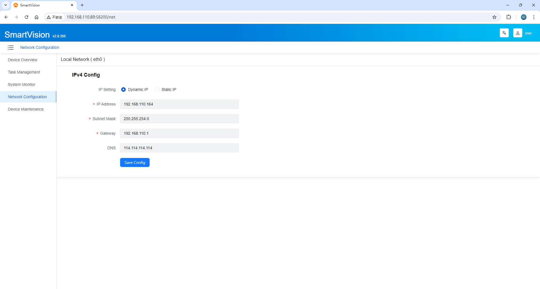
Task: Focus the DNS input field
Action: click(x=179, y=148)
